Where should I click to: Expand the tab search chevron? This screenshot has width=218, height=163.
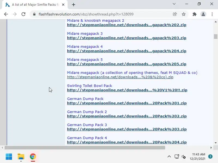pos(174,4)
